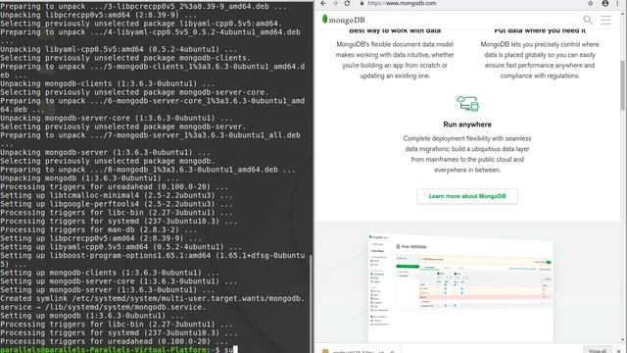Click the browser scrollbar up arrow

623,14
